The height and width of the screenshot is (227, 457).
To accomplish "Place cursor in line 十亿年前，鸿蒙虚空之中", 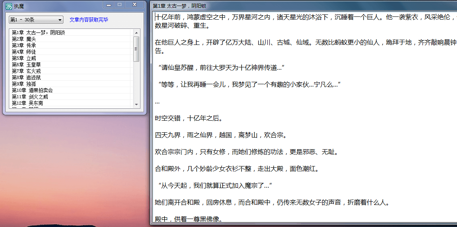I will [306, 18].
